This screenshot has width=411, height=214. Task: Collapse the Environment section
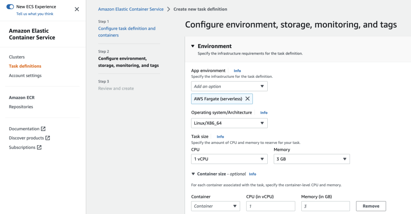click(x=193, y=46)
